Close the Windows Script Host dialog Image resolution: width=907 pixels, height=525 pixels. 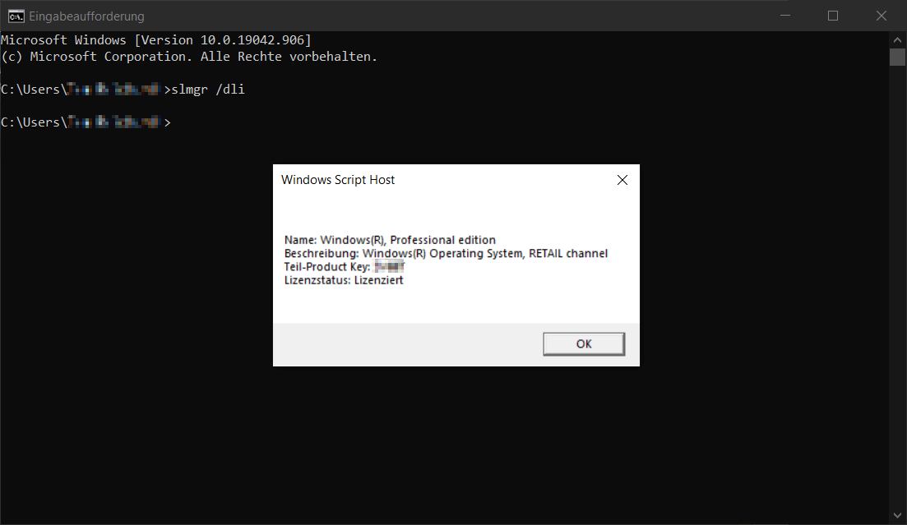click(x=622, y=180)
